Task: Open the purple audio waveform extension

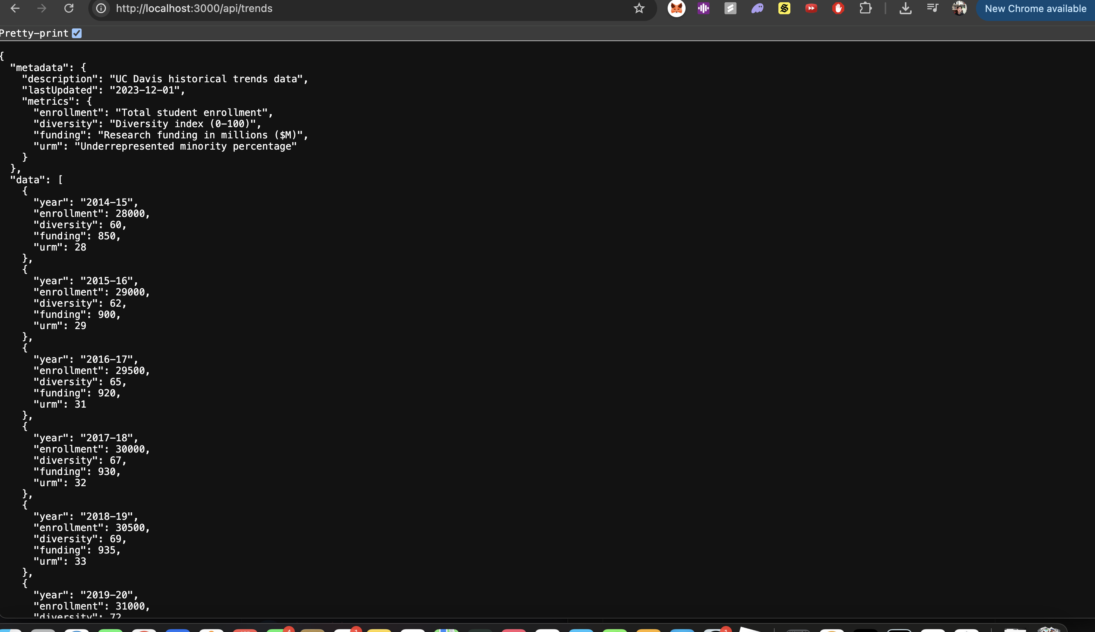Action: tap(703, 8)
